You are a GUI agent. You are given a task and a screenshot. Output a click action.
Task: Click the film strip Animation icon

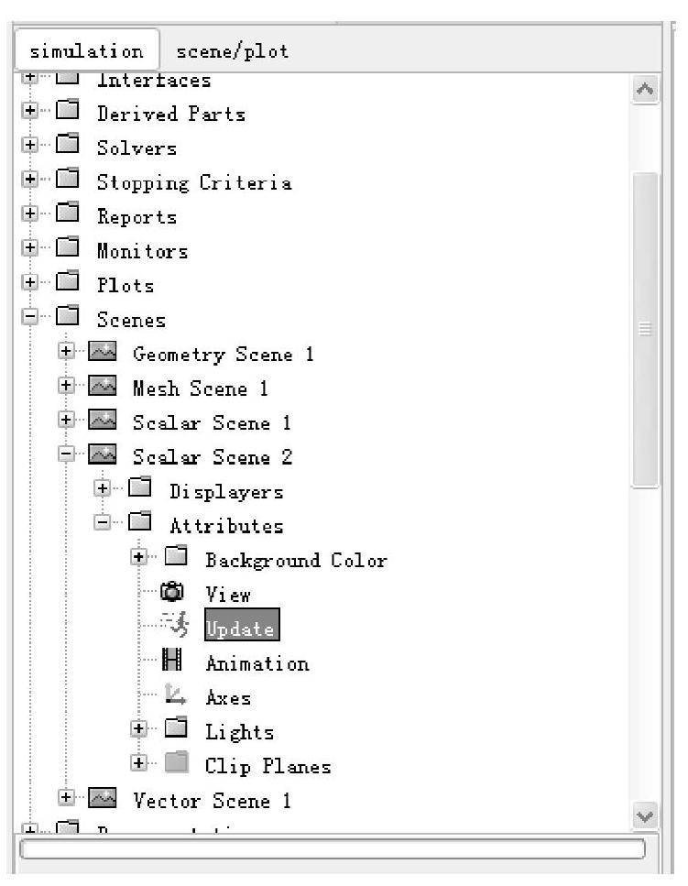pos(171,659)
